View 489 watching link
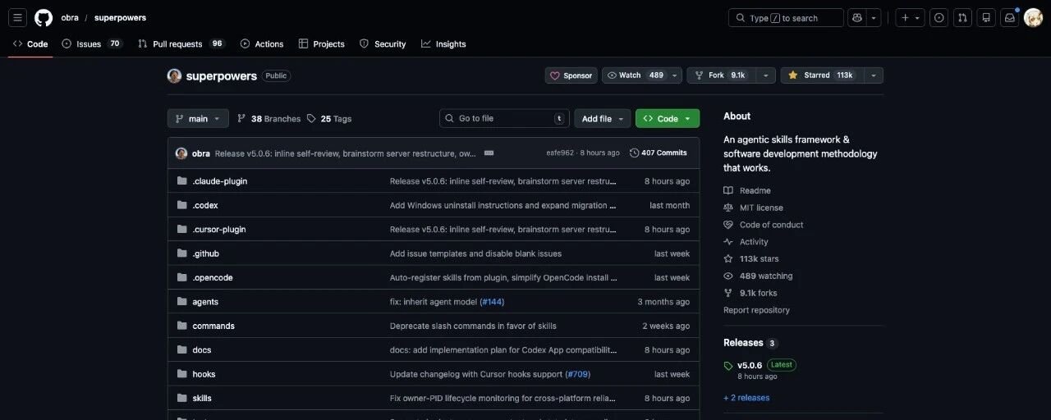The height and width of the screenshot is (420, 1051). tap(758, 276)
